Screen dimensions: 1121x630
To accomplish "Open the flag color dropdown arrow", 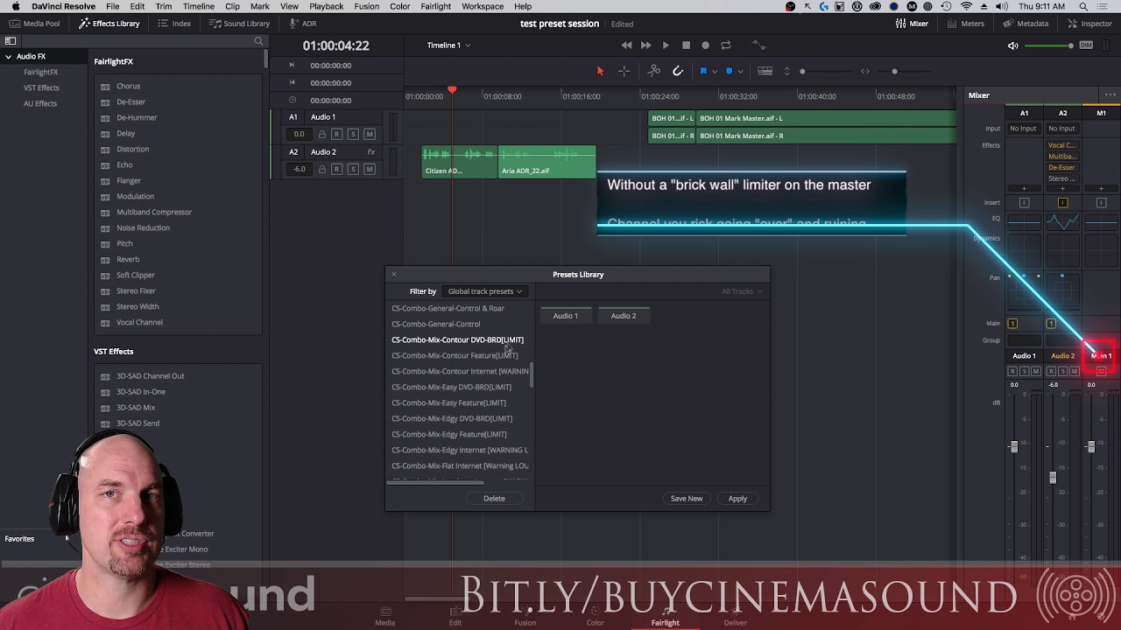I will point(715,72).
